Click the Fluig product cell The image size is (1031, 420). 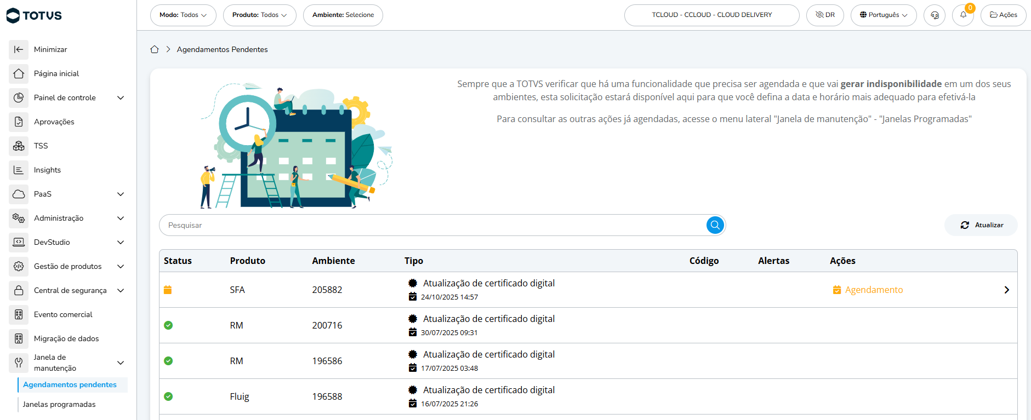click(x=240, y=396)
